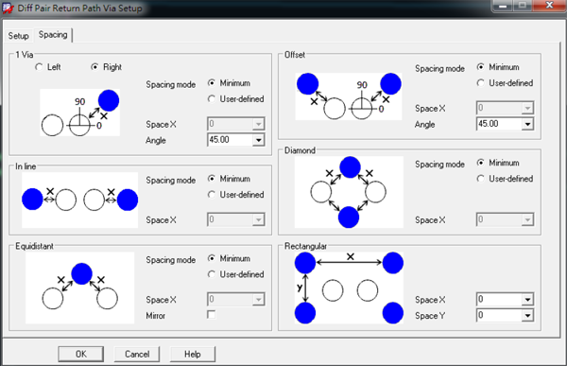Open the Space X dropdown in Equidistant group
Viewport: 567px width, 366px height.
[x=259, y=300]
